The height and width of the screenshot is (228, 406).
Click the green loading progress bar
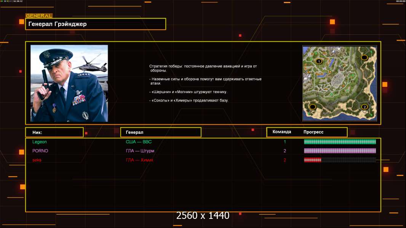pos(340,141)
